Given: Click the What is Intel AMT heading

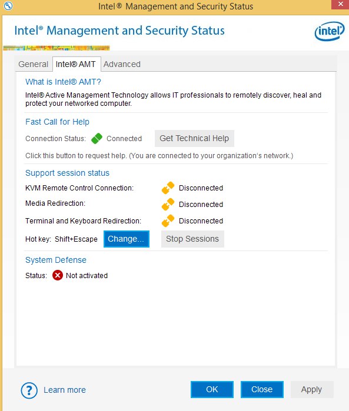Looking at the screenshot, I should pos(63,82).
